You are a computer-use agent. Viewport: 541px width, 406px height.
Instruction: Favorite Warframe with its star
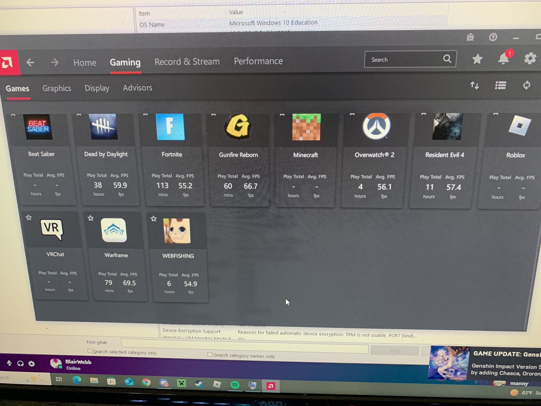pos(91,218)
